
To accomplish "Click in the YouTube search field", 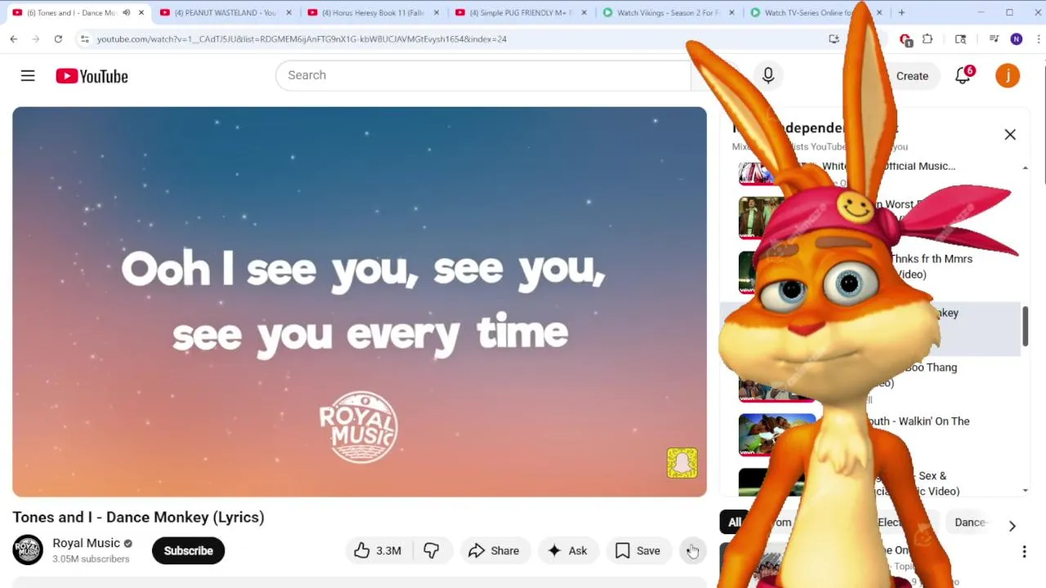I will [483, 75].
